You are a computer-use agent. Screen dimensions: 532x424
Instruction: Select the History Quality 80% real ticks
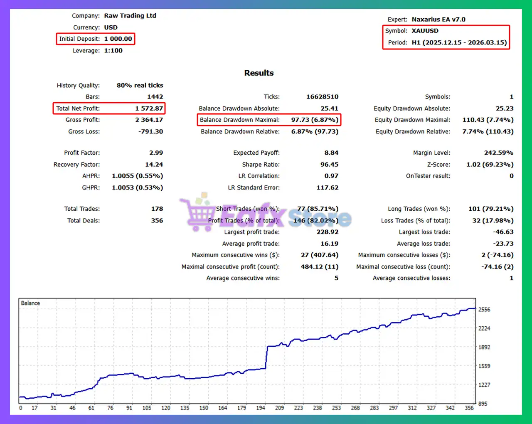[140, 85]
